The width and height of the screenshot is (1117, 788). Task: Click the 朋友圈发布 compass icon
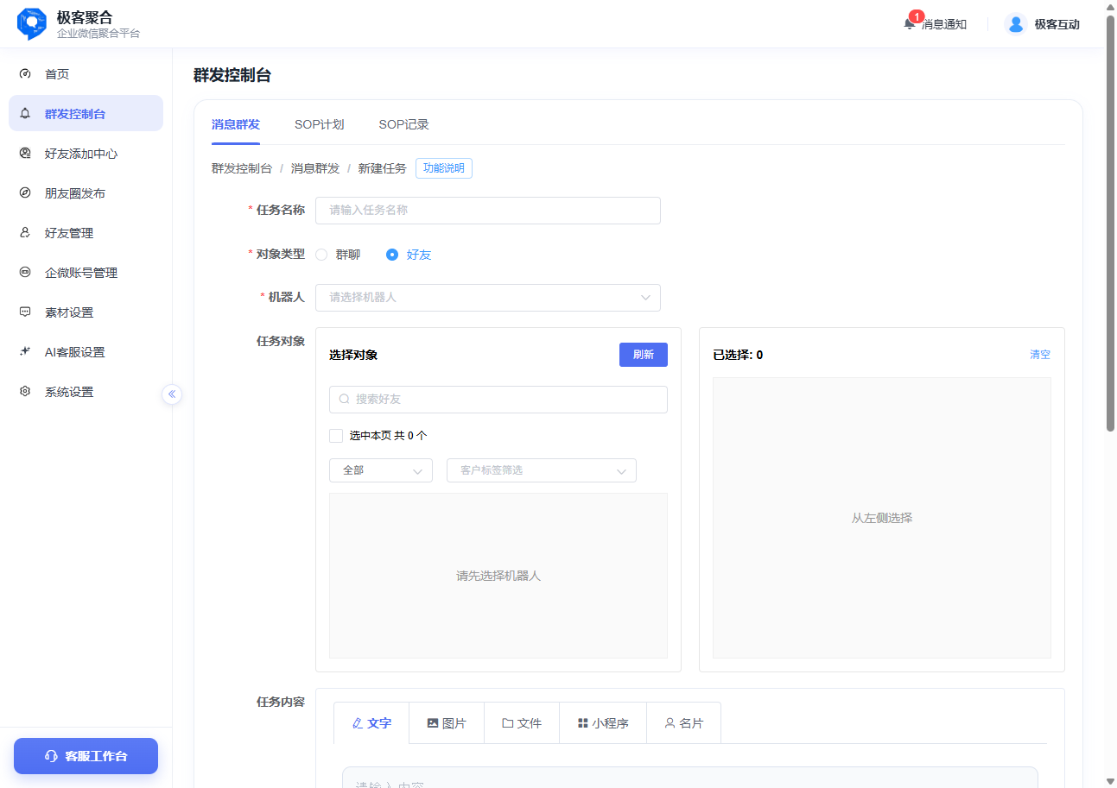25,193
